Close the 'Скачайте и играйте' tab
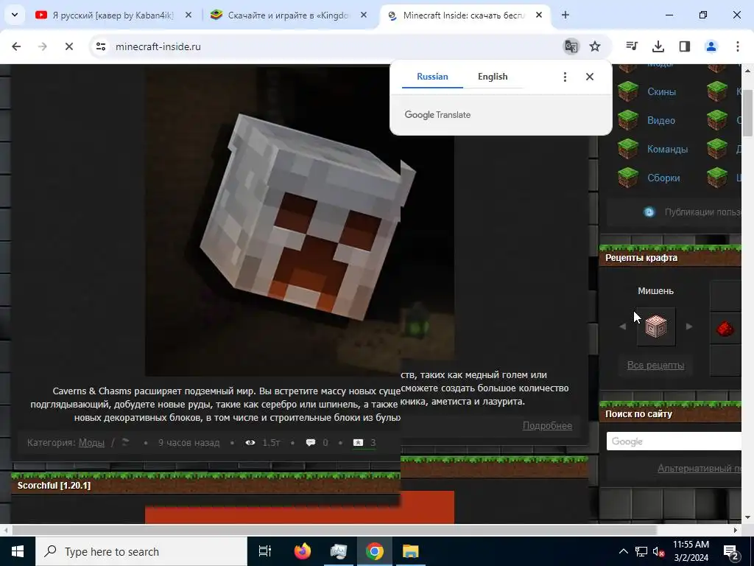754x566 pixels. point(364,15)
